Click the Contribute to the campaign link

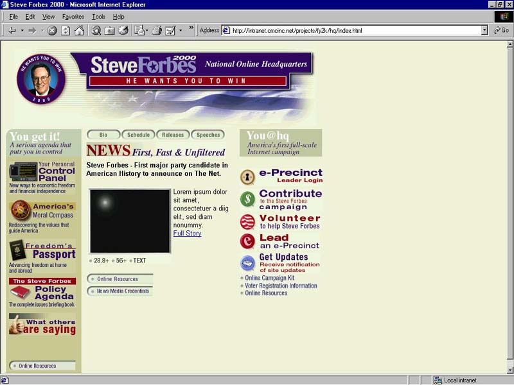[x=290, y=200]
